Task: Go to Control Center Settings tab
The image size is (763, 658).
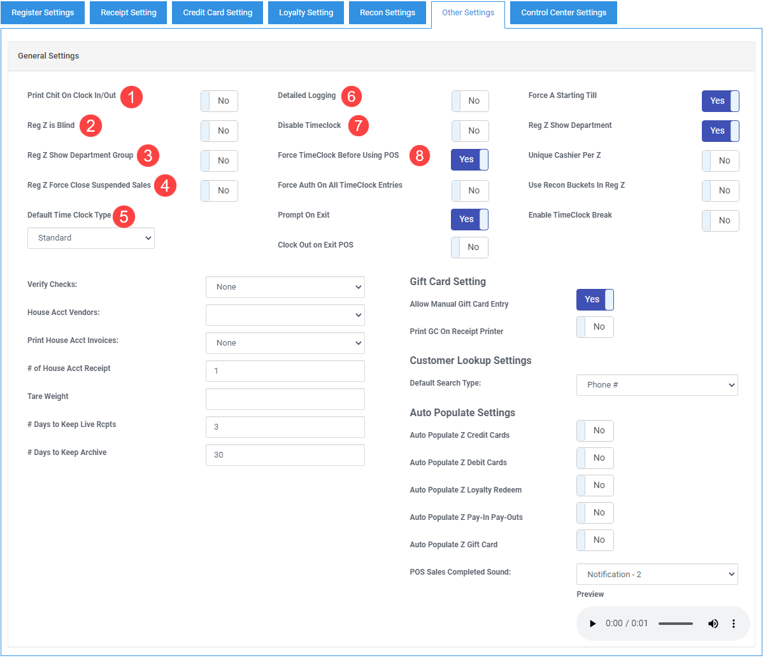Action: [563, 13]
